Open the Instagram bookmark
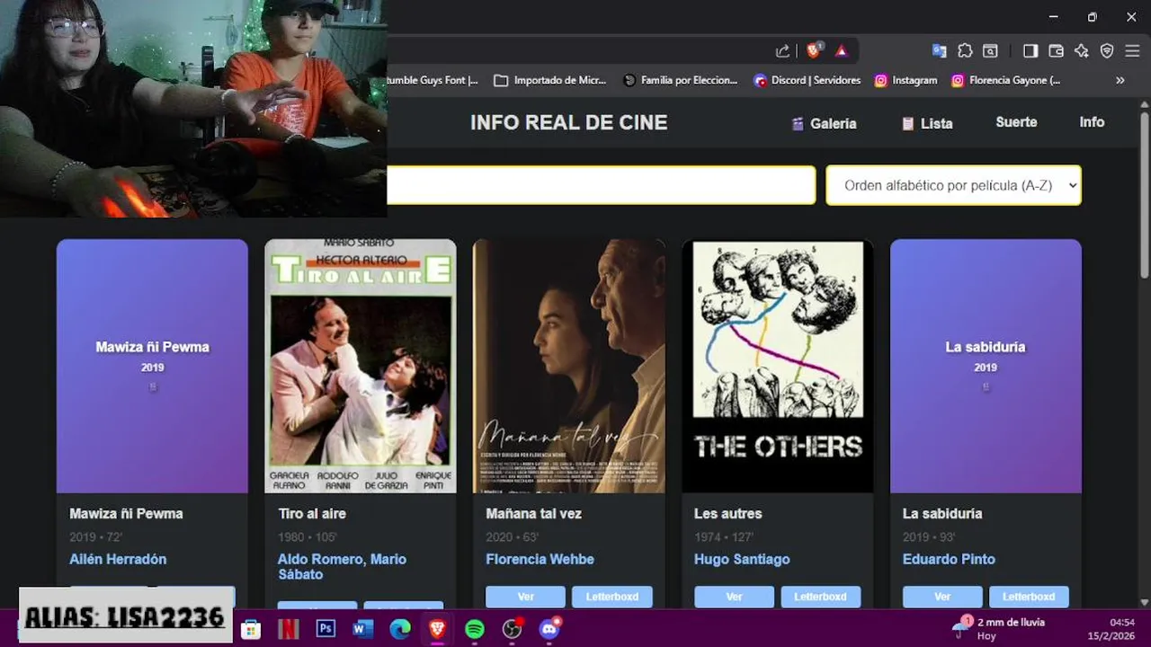Viewport: 1151px width, 647px height. (906, 80)
